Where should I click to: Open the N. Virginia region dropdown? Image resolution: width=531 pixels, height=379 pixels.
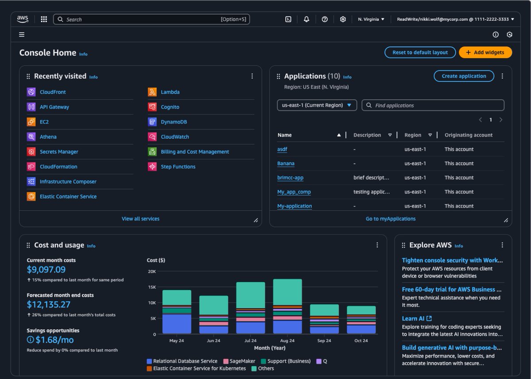(x=371, y=19)
